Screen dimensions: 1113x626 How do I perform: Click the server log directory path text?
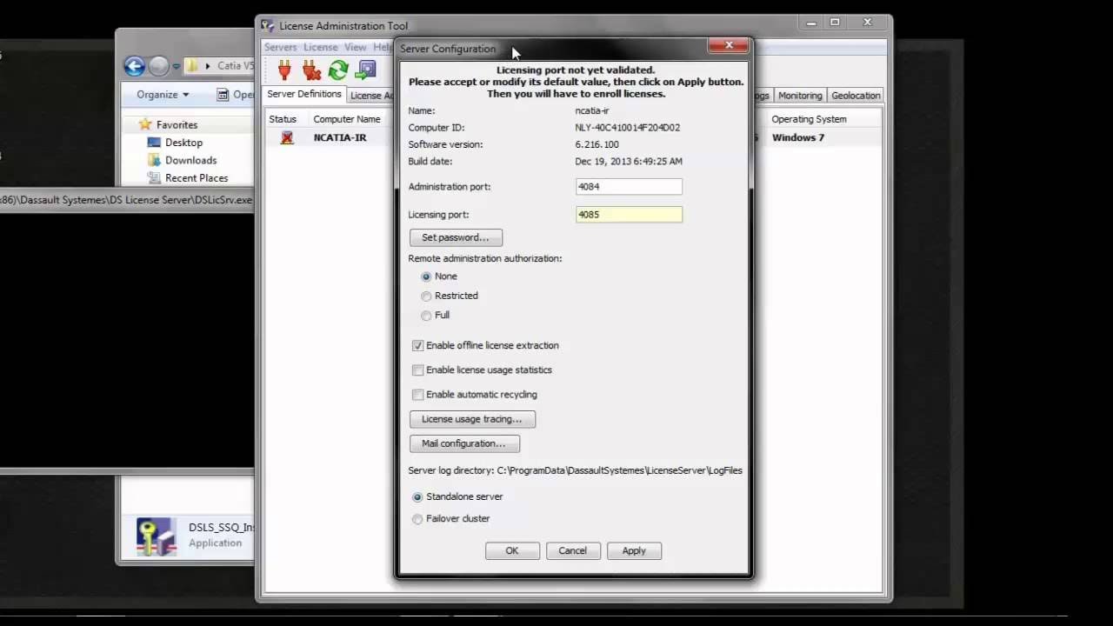(x=620, y=470)
